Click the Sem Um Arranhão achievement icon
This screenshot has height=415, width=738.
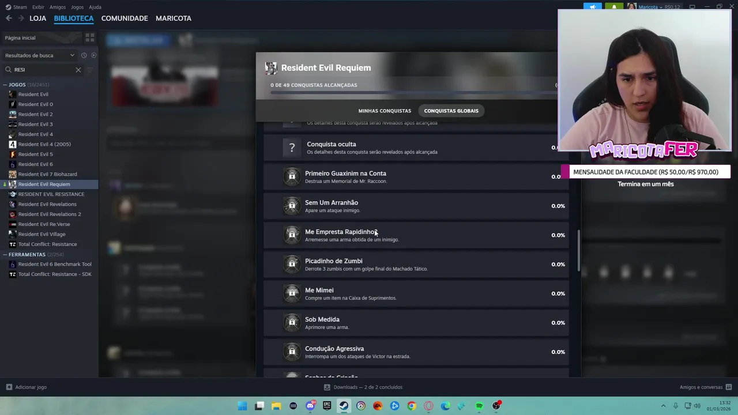pyautogui.click(x=292, y=206)
